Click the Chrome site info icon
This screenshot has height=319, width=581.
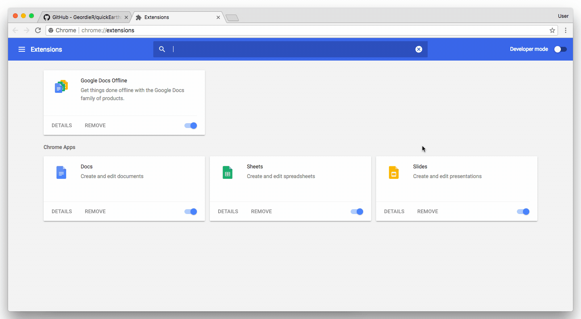[x=51, y=30]
